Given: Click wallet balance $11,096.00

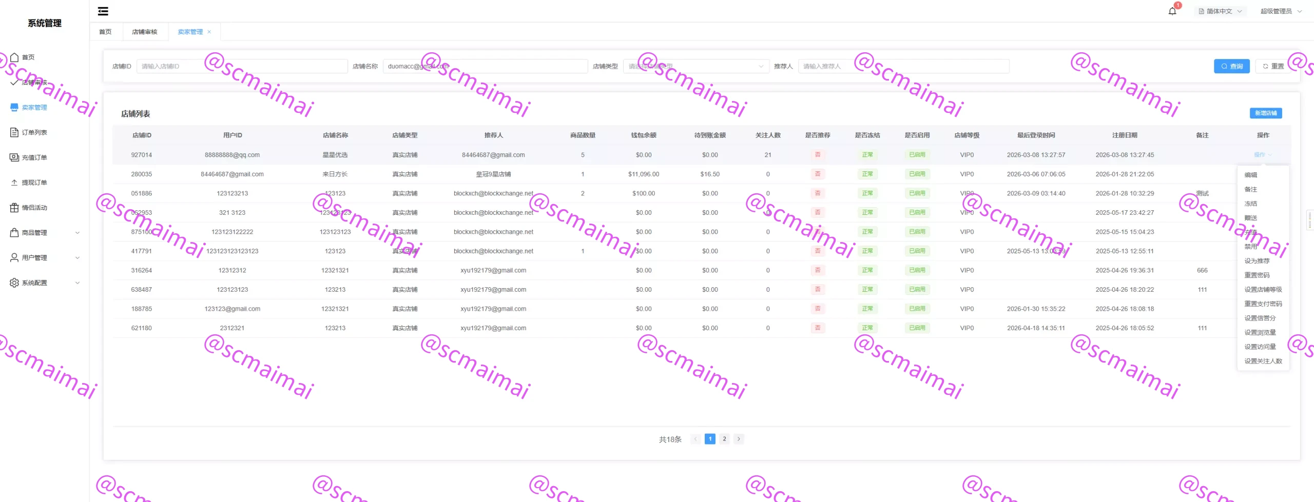Looking at the screenshot, I should click(644, 175).
